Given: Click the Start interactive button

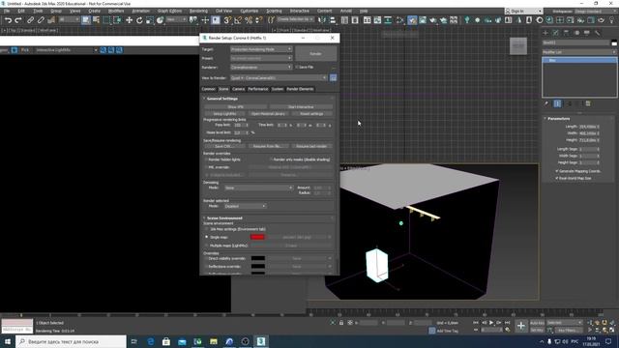Looking at the screenshot, I should click(x=301, y=107).
